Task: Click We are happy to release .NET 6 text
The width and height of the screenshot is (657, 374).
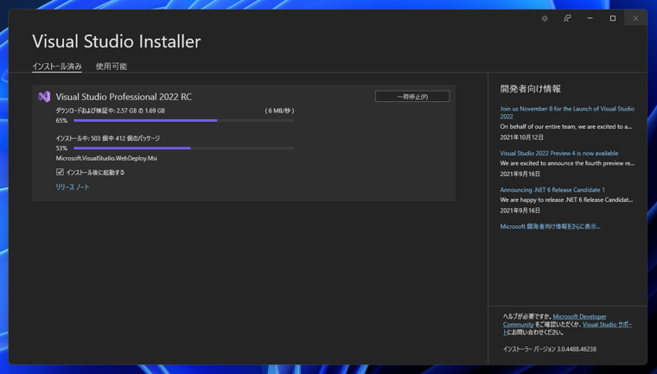Action: tap(566, 200)
